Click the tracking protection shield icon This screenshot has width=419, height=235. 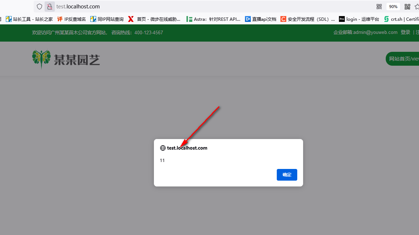[x=39, y=7]
